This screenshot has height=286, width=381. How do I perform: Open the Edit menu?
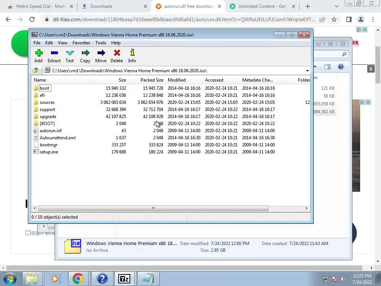click(49, 42)
